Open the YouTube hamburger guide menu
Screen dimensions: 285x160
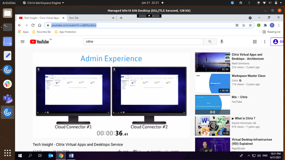click(x=22, y=42)
